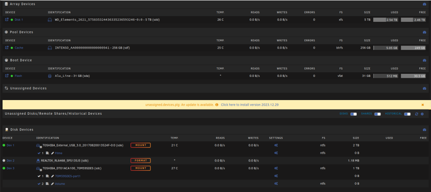Browse Cache via its external-link icon
Viewport: 431px width, 192px height.
(x=7, y=47)
